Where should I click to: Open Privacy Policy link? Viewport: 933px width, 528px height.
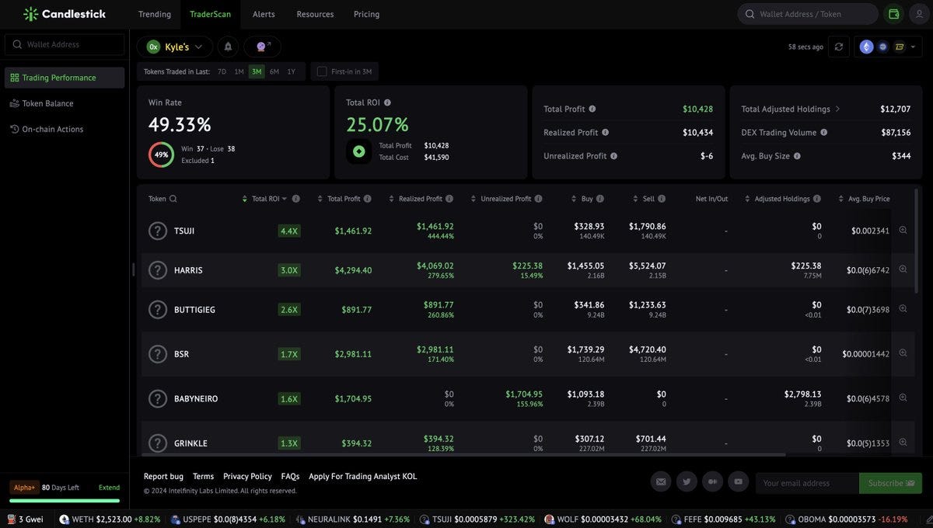pos(247,476)
